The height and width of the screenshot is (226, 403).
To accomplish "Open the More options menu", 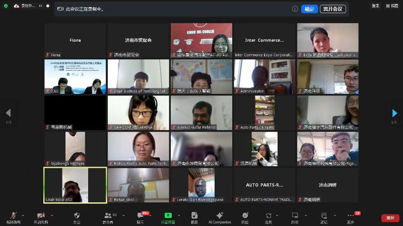I will coord(351,217).
